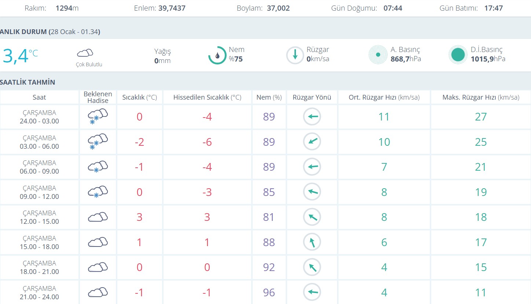Click the SAATLİK TAHMİN section heading
This screenshot has height=304, width=531.
point(28,82)
